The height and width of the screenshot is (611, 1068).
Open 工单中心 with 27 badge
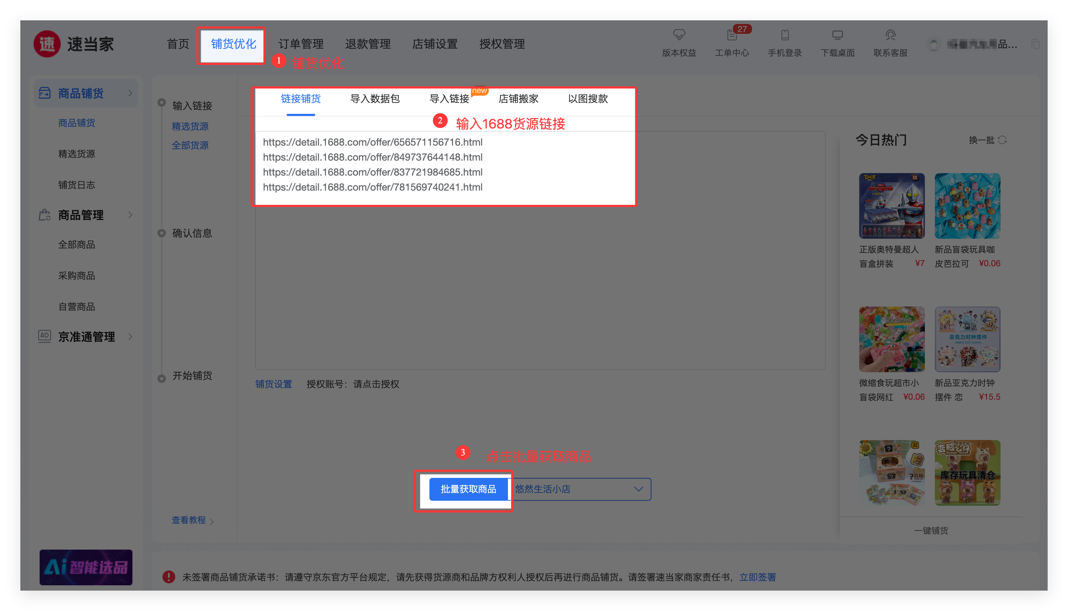tap(732, 35)
